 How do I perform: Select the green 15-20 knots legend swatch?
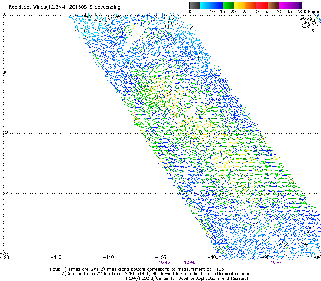(x=228, y=5)
